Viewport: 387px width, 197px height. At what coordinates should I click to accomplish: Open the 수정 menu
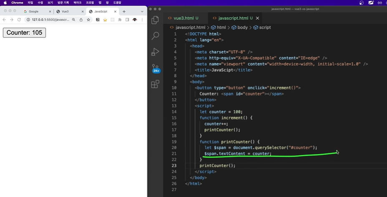tap(40, 3)
